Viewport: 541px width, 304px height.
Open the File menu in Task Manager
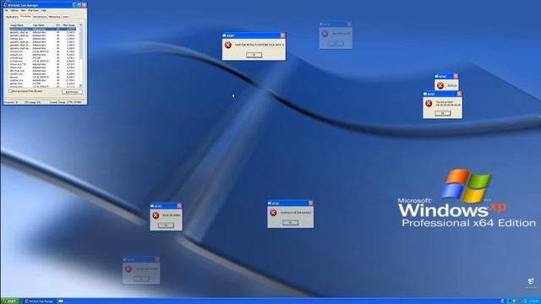pos(6,10)
